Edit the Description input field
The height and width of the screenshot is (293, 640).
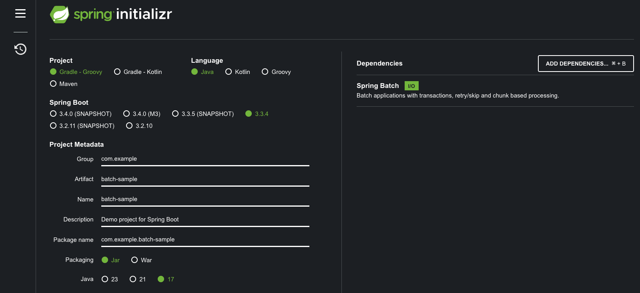pyautogui.click(x=205, y=220)
